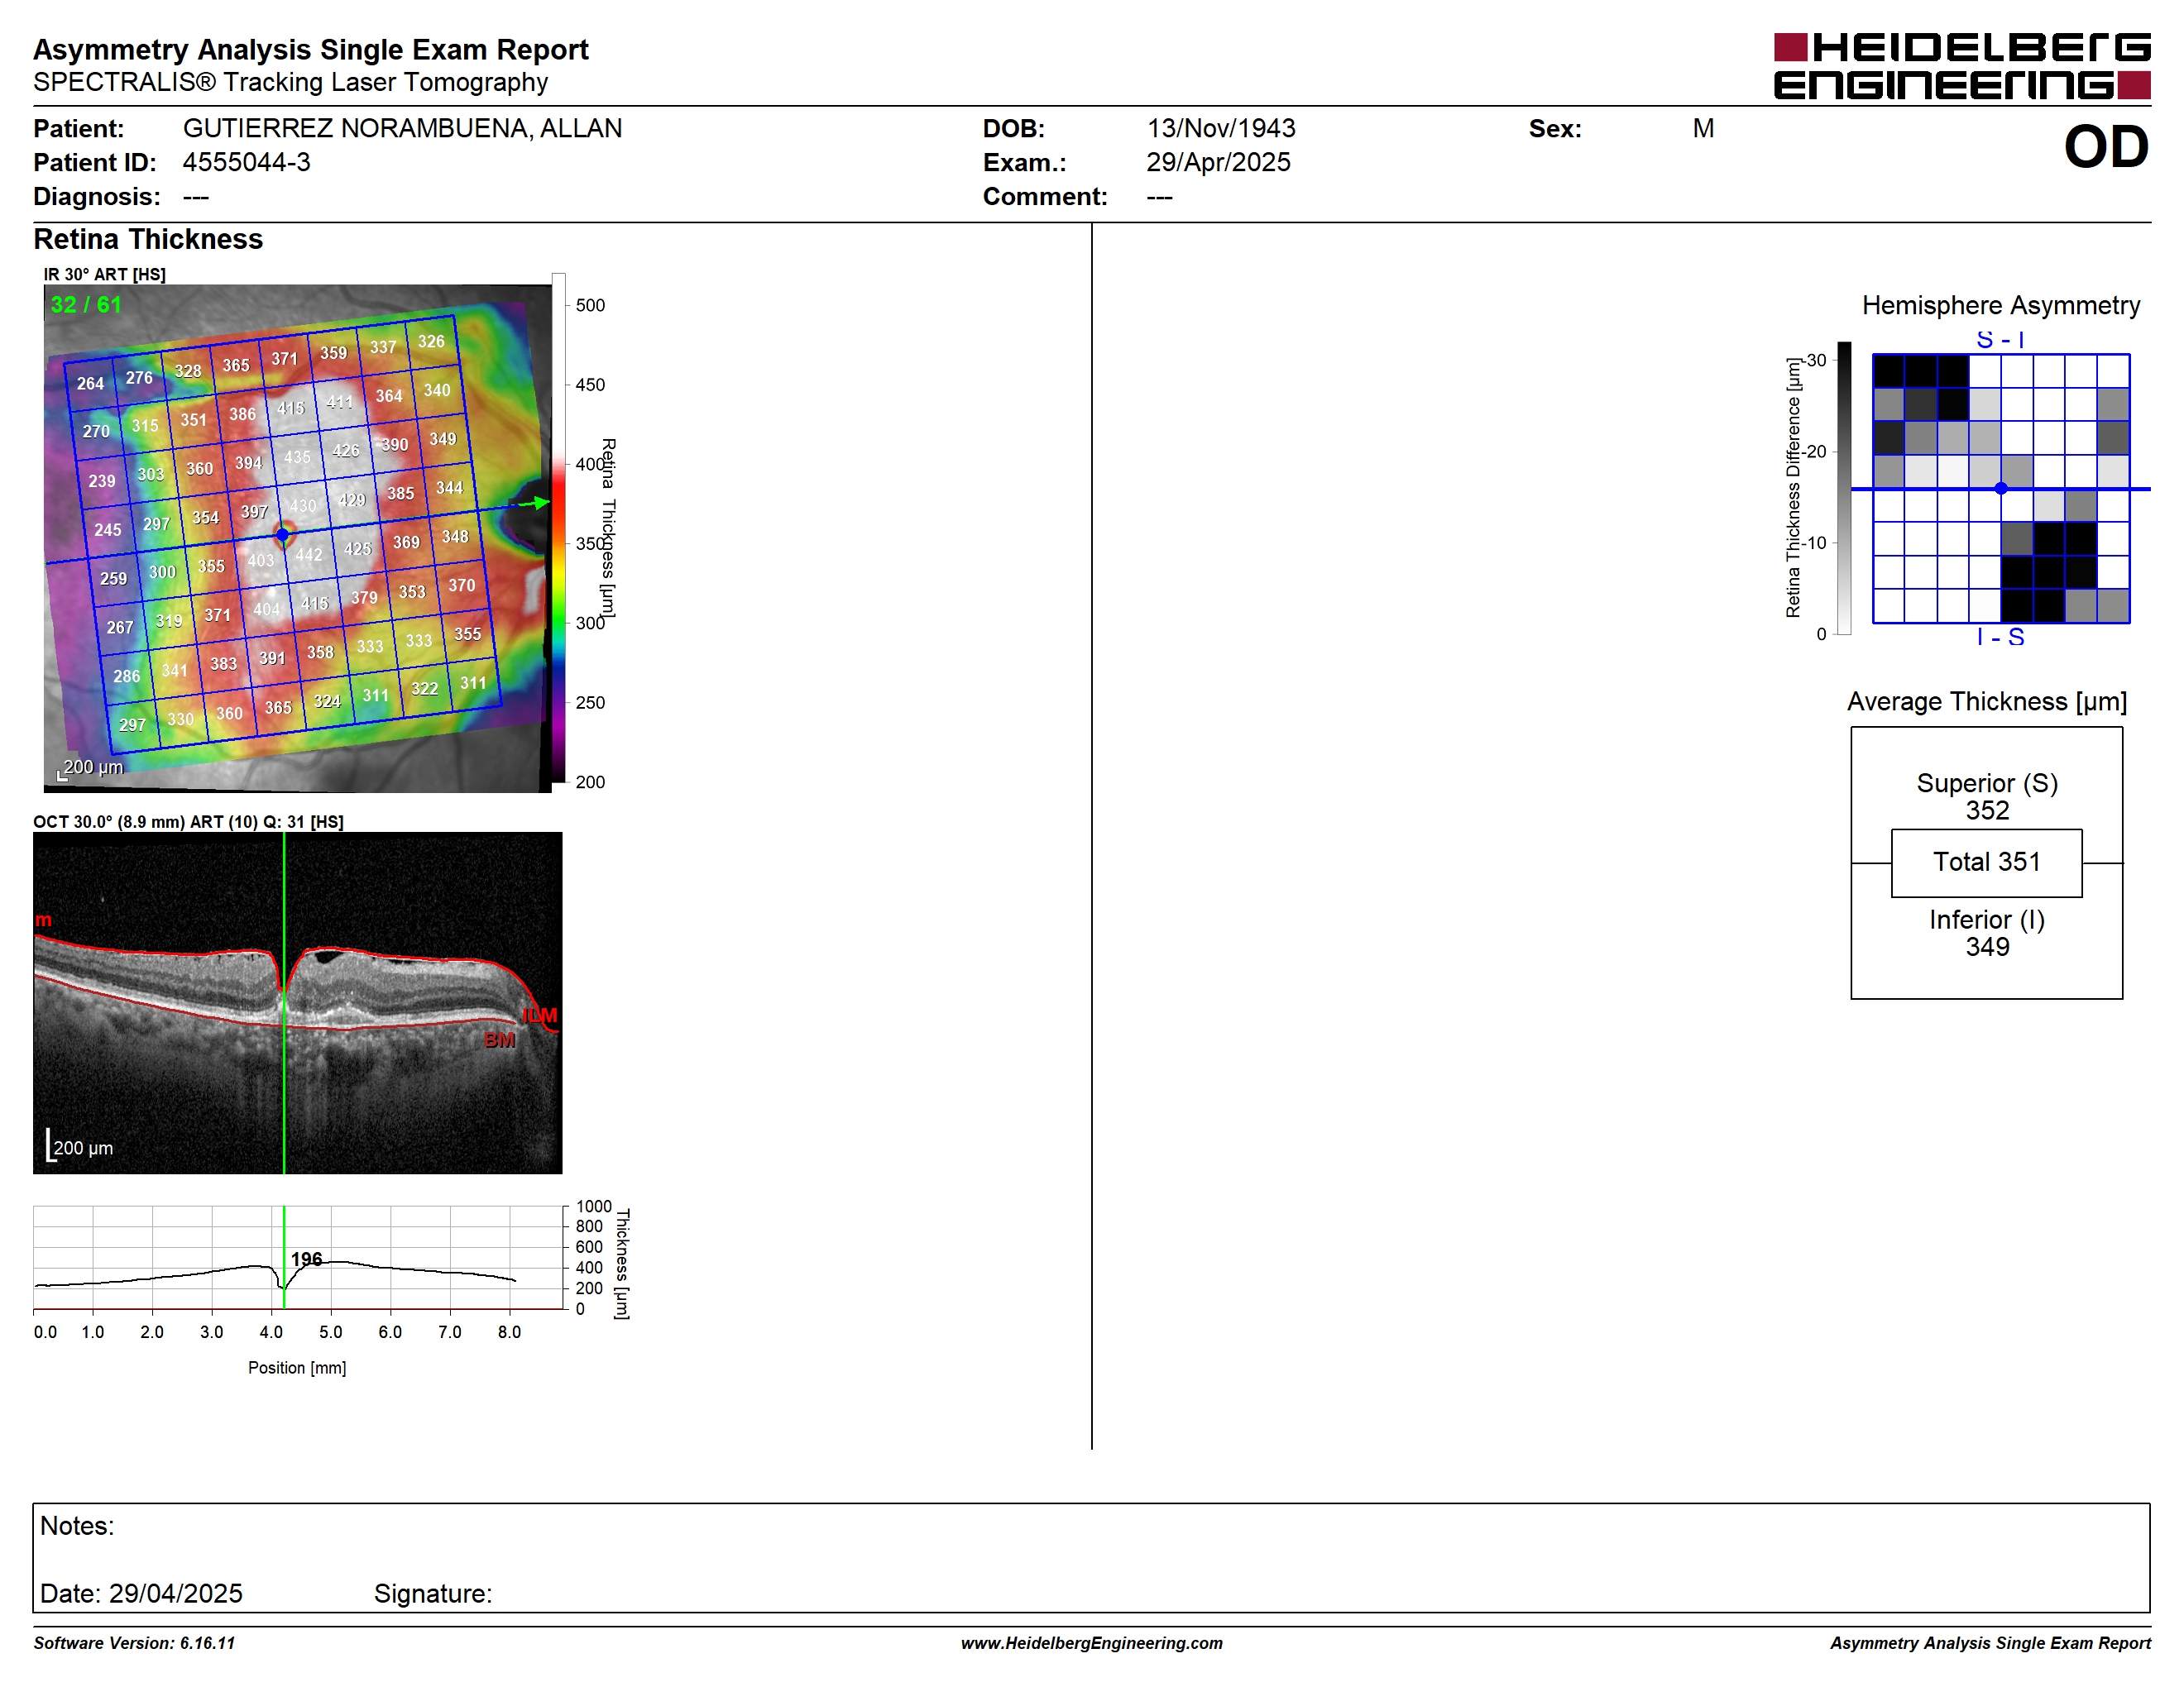Image resolution: width=2184 pixels, height=1687 pixels.
Task: Click the blue fovea center dot on thickness map
Action: 283,535
